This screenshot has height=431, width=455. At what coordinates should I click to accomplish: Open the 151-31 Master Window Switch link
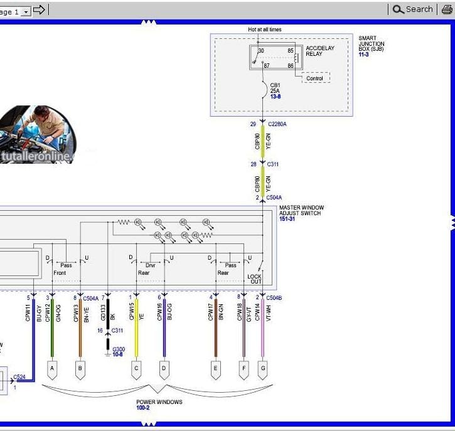pos(287,219)
